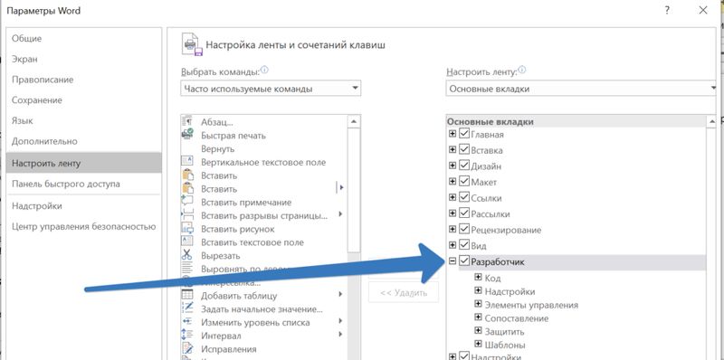Viewport: 724px width, 360px height.
Task: Select the Исправления track changes icon
Action: tap(187, 349)
